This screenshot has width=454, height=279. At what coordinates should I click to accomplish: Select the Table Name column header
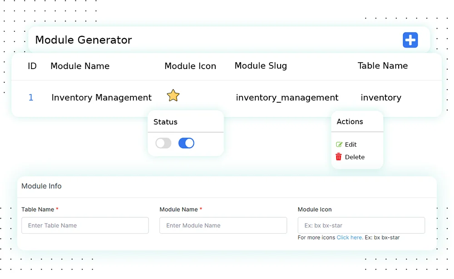click(383, 66)
